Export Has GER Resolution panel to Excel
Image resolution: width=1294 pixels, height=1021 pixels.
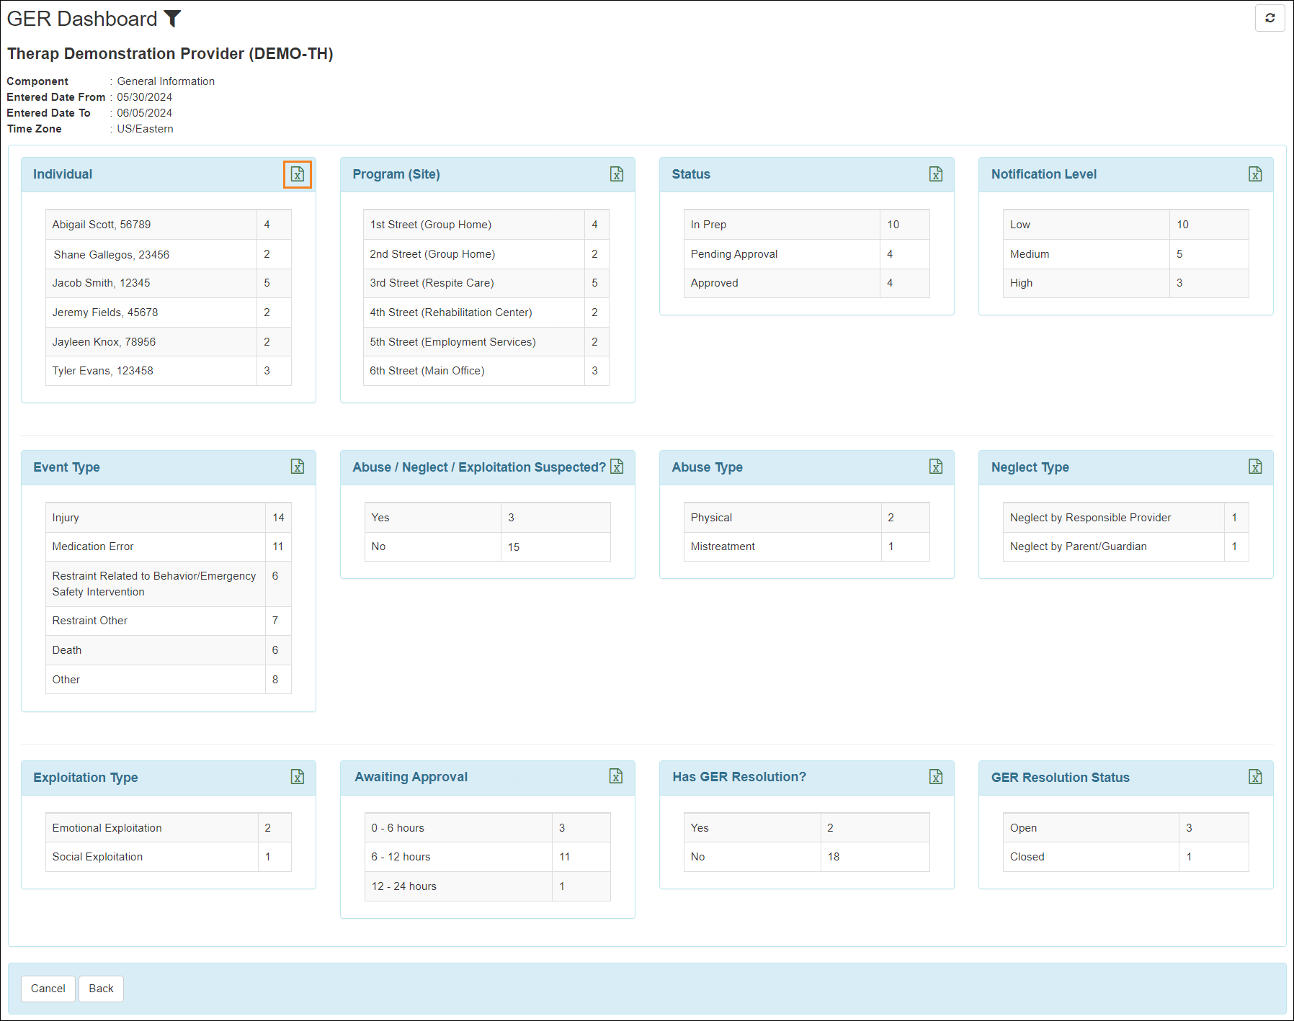coord(936,777)
